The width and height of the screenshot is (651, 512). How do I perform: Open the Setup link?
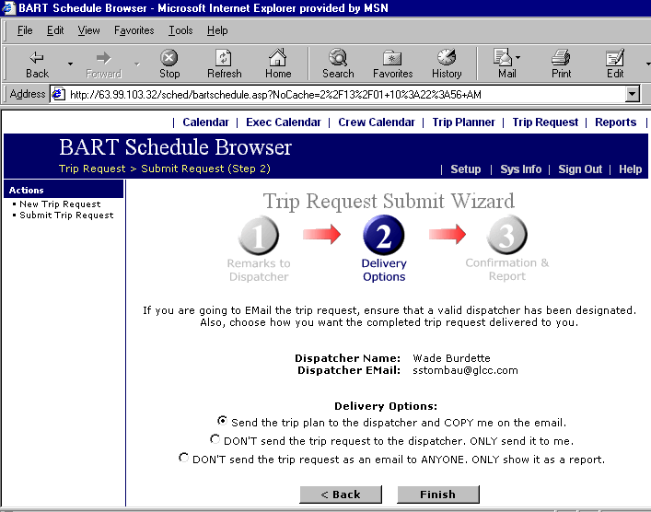click(x=465, y=169)
